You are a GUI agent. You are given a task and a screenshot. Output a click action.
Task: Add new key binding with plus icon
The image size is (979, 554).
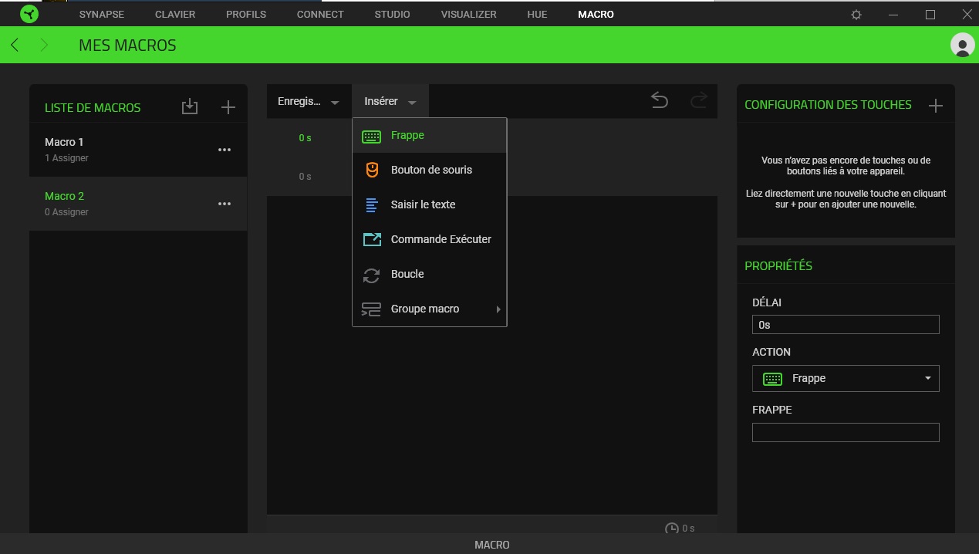[936, 106]
